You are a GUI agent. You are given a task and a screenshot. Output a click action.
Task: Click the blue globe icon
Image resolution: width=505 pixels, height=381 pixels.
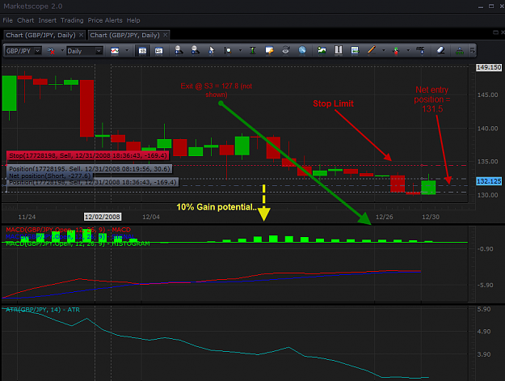302,50
